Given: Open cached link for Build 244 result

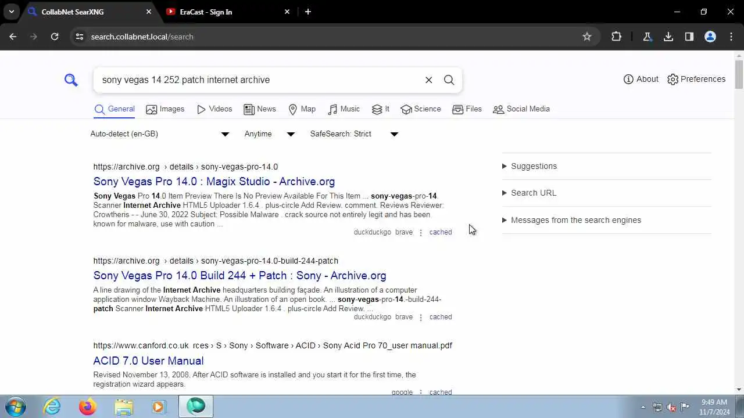Looking at the screenshot, I should (x=441, y=317).
